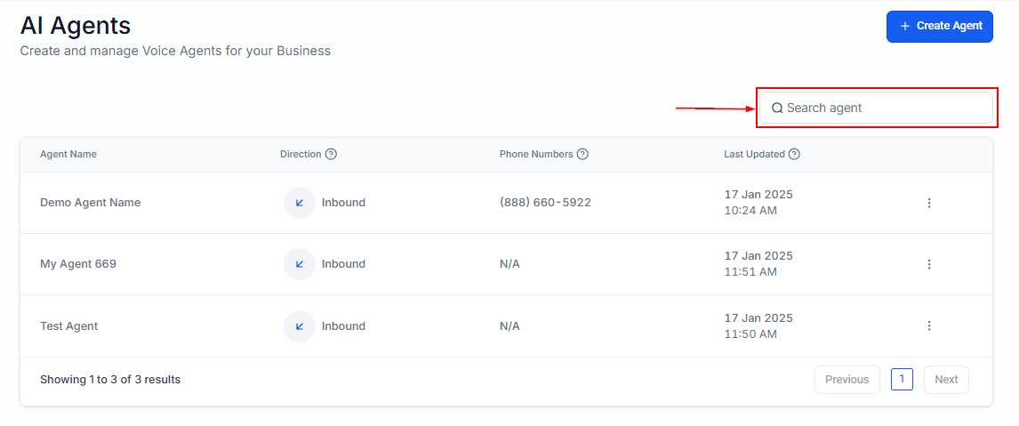
Task: Click the Last Updated column header
Action: 755,154
